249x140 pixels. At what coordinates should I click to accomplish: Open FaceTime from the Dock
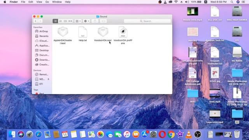118,135
